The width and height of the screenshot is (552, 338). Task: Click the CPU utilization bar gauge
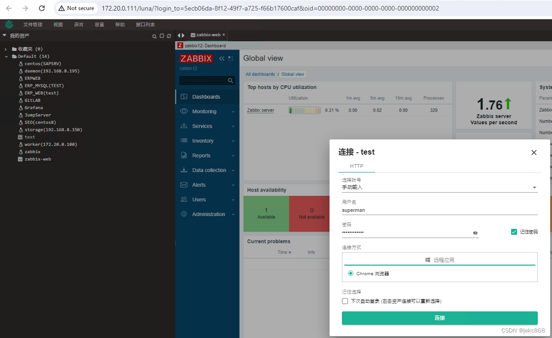point(305,111)
